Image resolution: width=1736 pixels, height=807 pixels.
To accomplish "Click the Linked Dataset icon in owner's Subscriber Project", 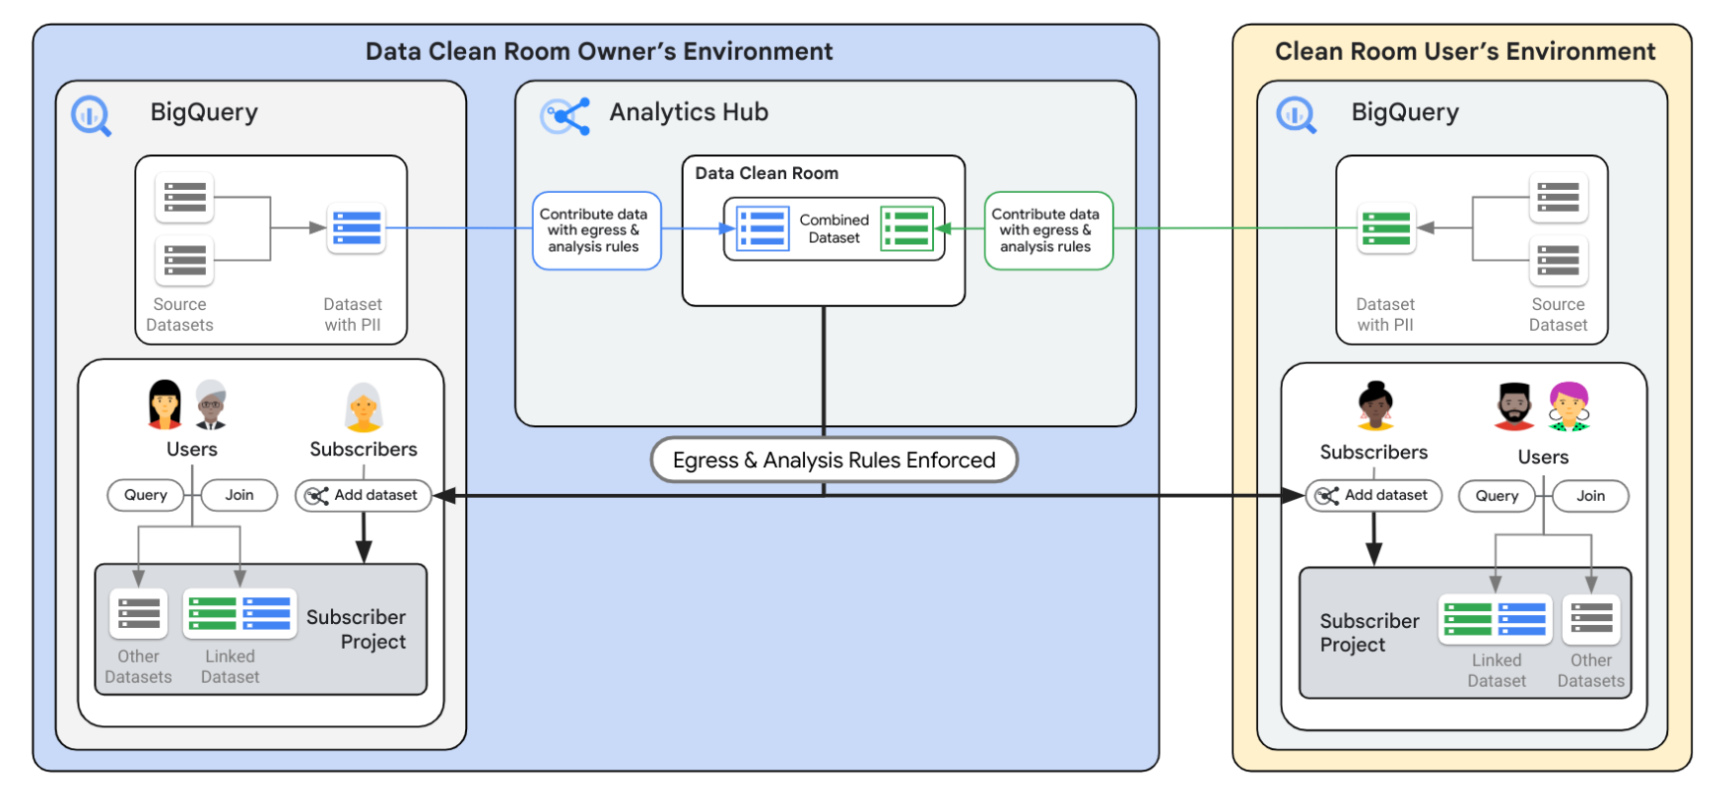I will click(x=239, y=613).
